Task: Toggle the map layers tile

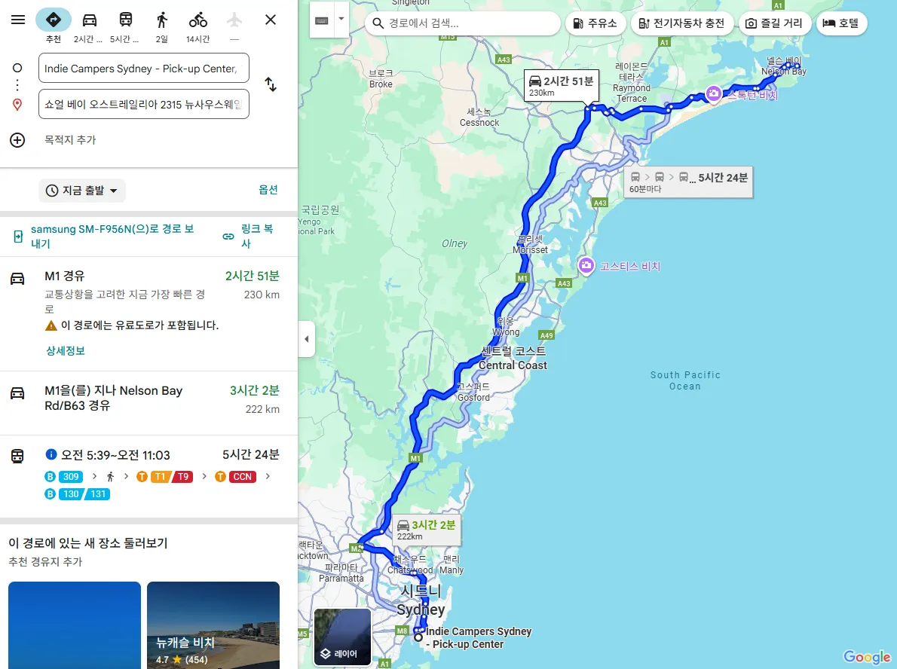Action: [343, 637]
